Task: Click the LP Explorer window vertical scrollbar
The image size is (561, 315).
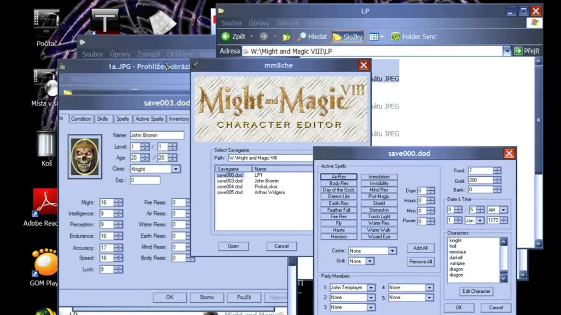Action: (539, 153)
